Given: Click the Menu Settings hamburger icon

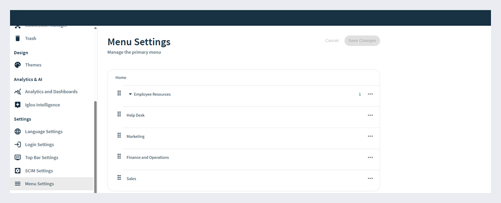Looking at the screenshot, I should tap(18, 183).
